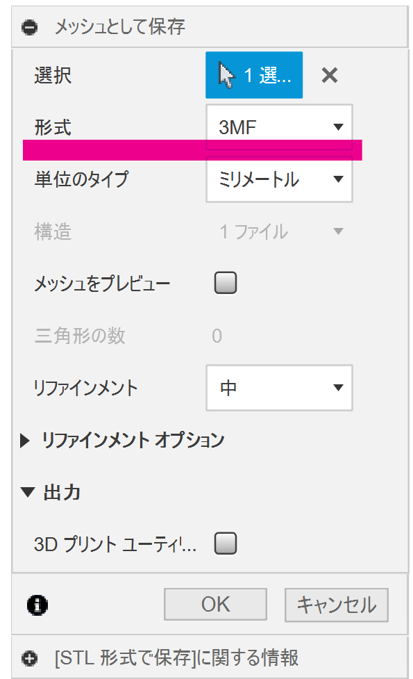Viewport: 413px width, 679px height.
Task: Clear the selection with the X icon
Action: tap(330, 75)
